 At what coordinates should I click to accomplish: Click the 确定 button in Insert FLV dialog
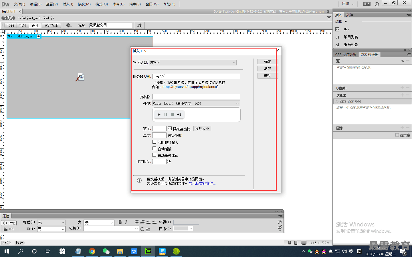coord(268,61)
